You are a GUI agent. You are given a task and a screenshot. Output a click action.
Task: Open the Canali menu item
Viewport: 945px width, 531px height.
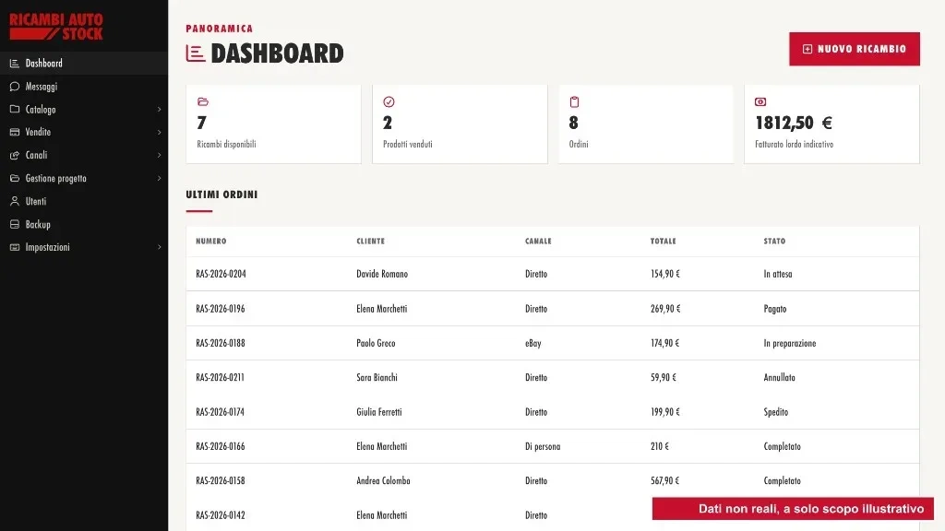point(84,155)
